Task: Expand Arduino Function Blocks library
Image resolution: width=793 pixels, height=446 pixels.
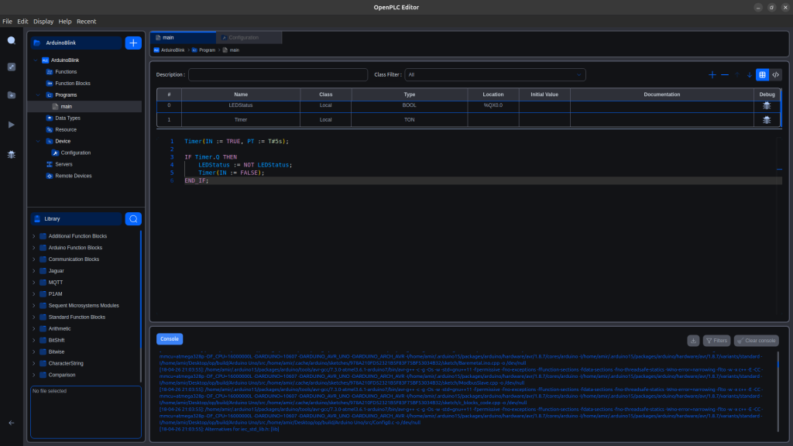Action: pyautogui.click(x=34, y=248)
